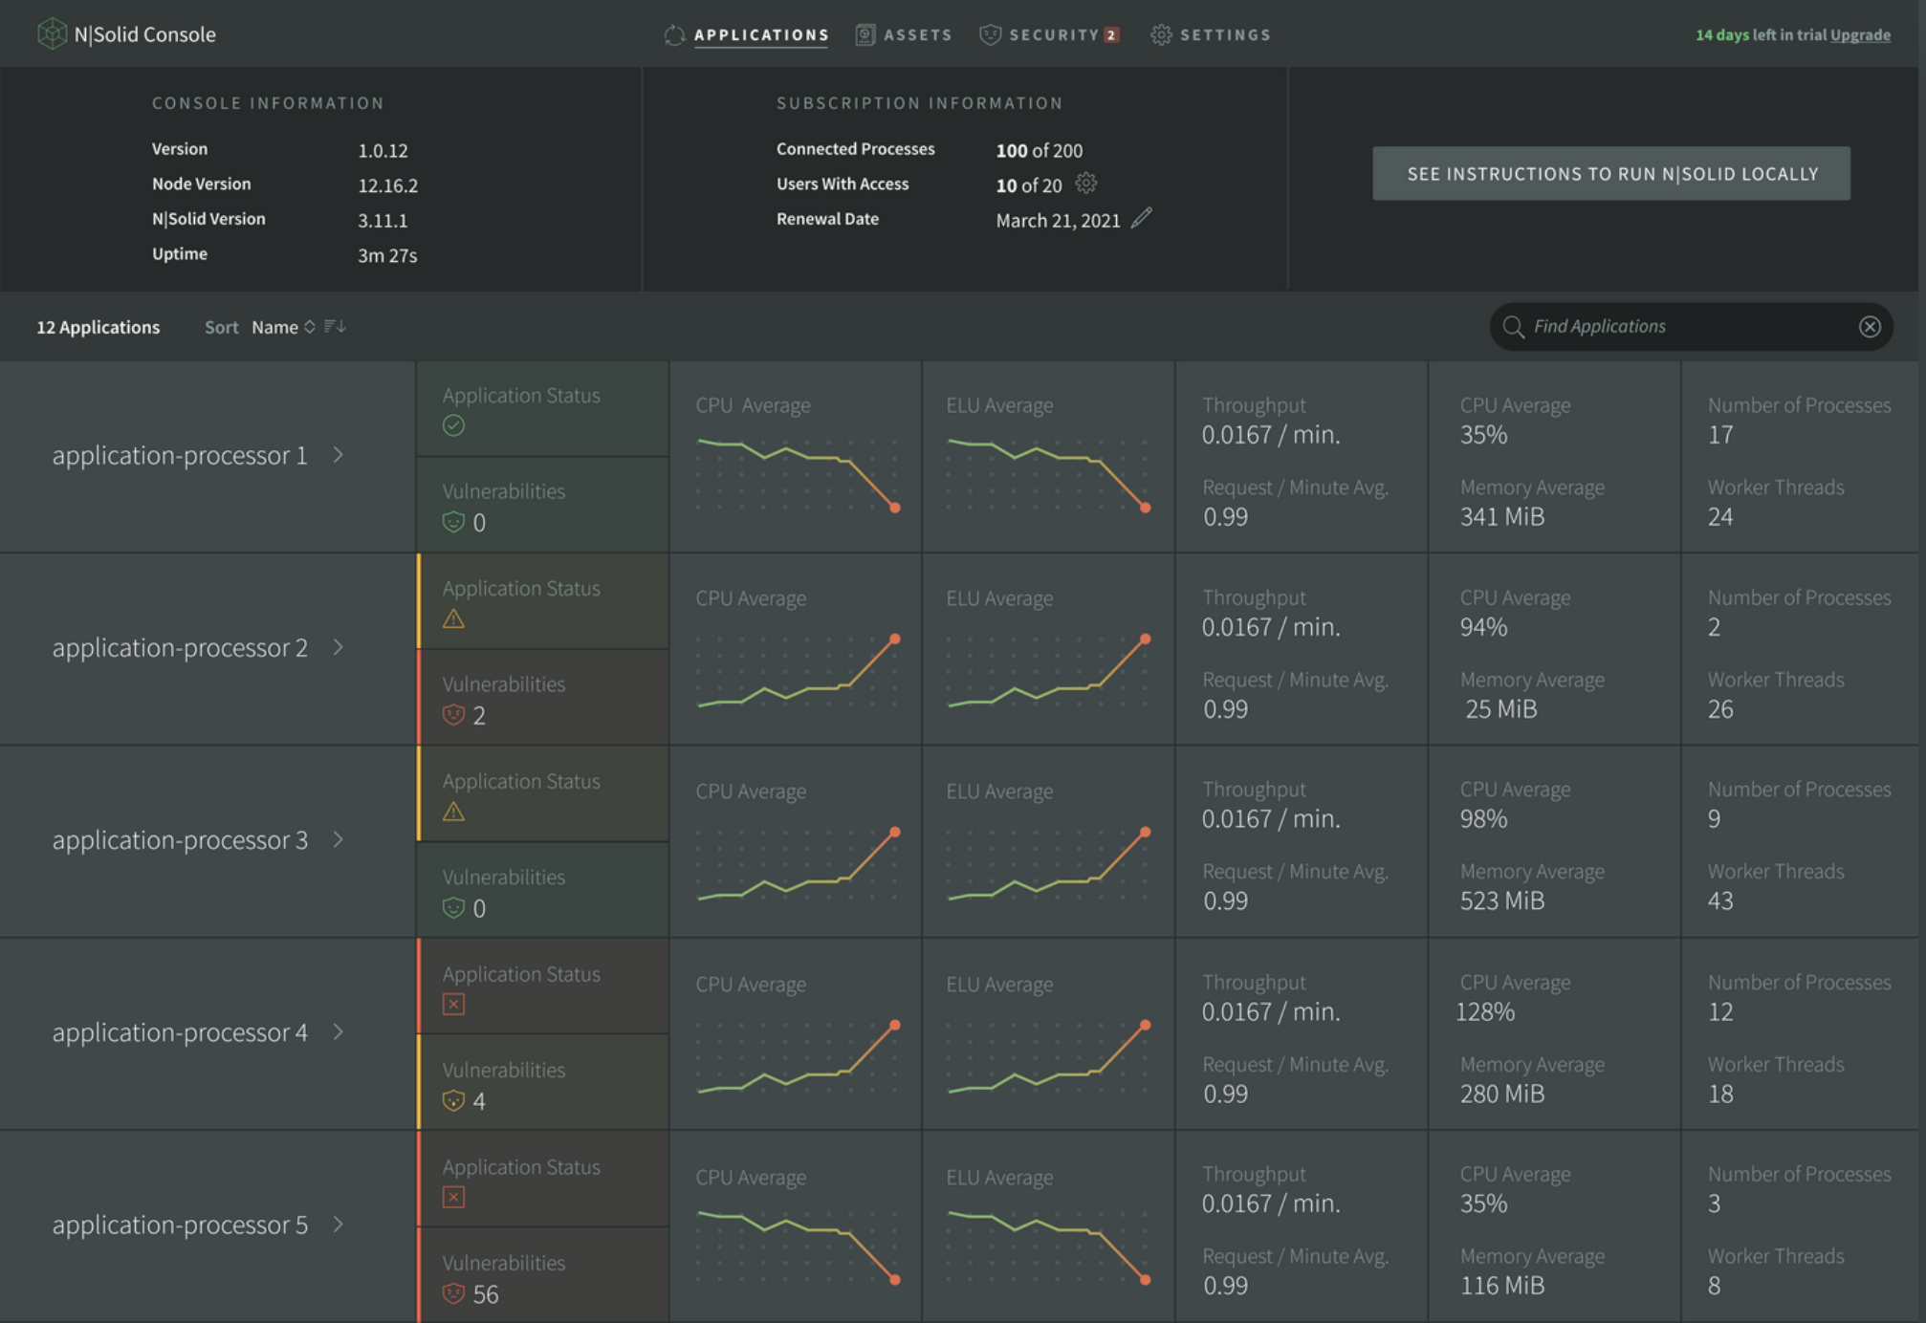Click red shield vulnerabilities icon for application-processor 5
Image resolution: width=1926 pixels, height=1323 pixels.
click(x=453, y=1293)
